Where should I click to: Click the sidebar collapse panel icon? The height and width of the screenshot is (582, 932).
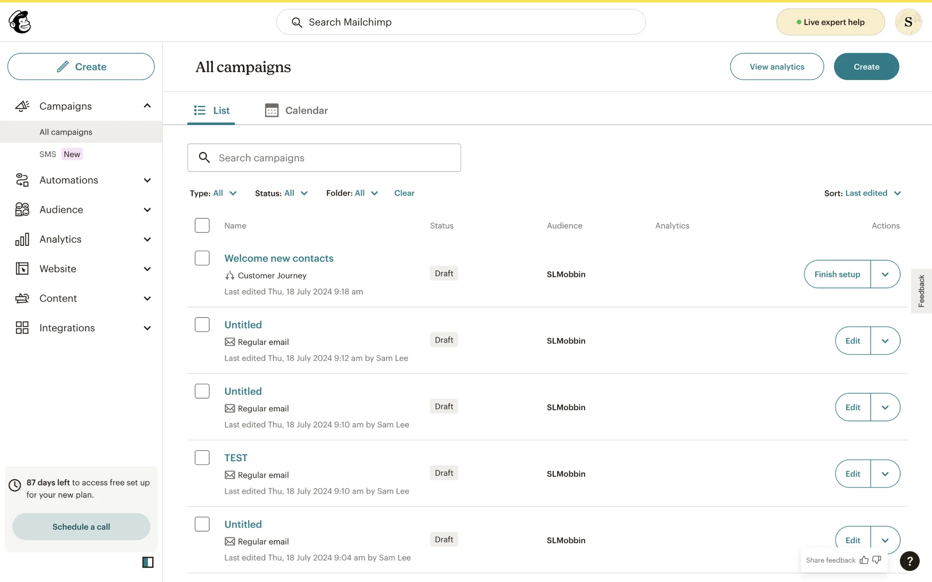(x=148, y=562)
